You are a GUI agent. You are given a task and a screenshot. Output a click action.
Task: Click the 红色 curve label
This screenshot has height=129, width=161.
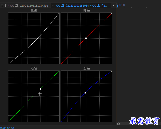tap(87, 10)
